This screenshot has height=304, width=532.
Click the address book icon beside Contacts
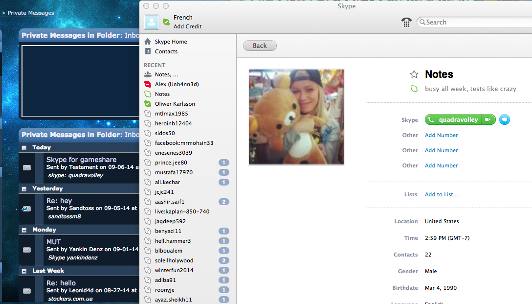[x=148, y=51]
